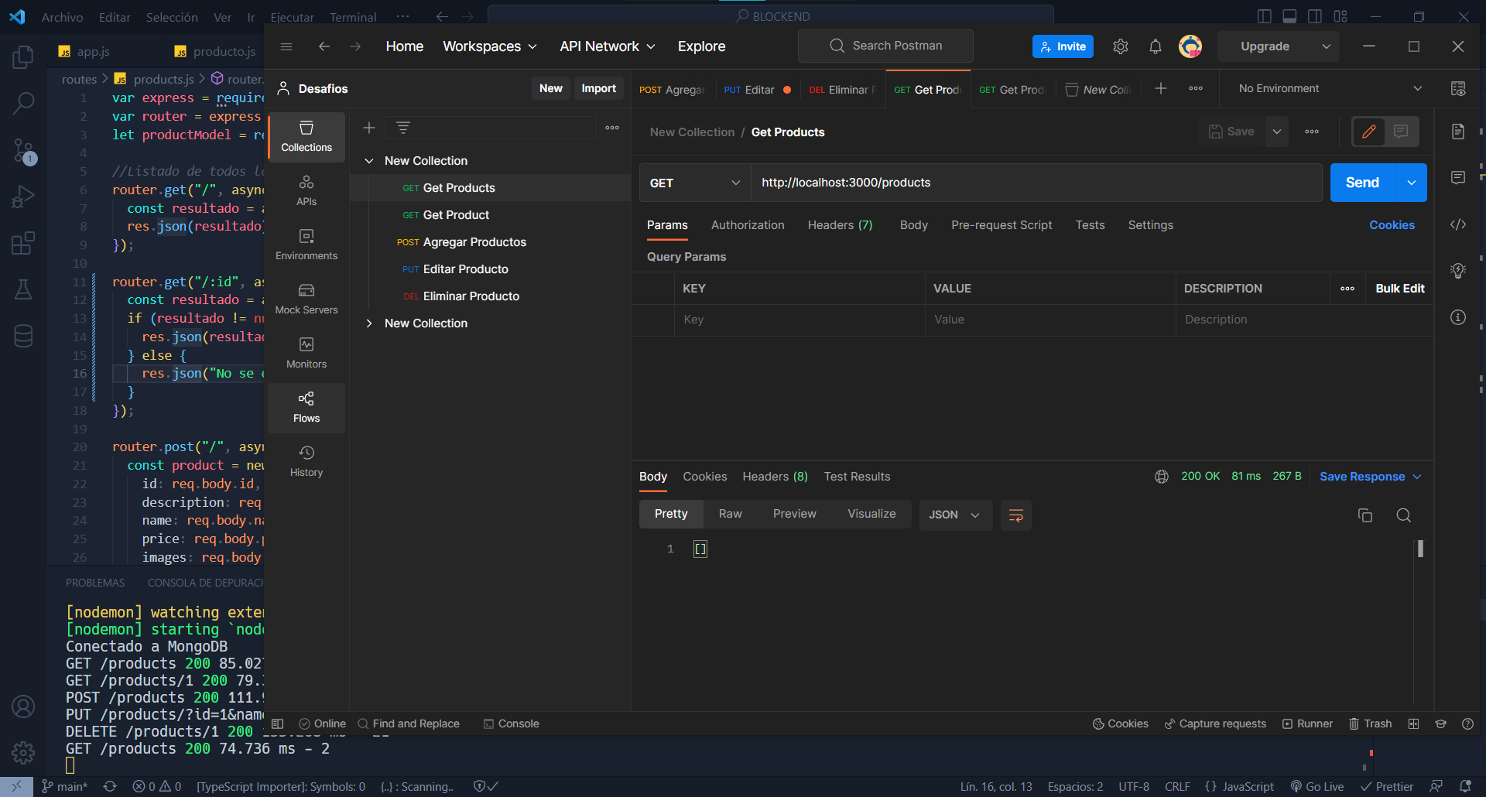Open VS Code Extensions view

23,243
